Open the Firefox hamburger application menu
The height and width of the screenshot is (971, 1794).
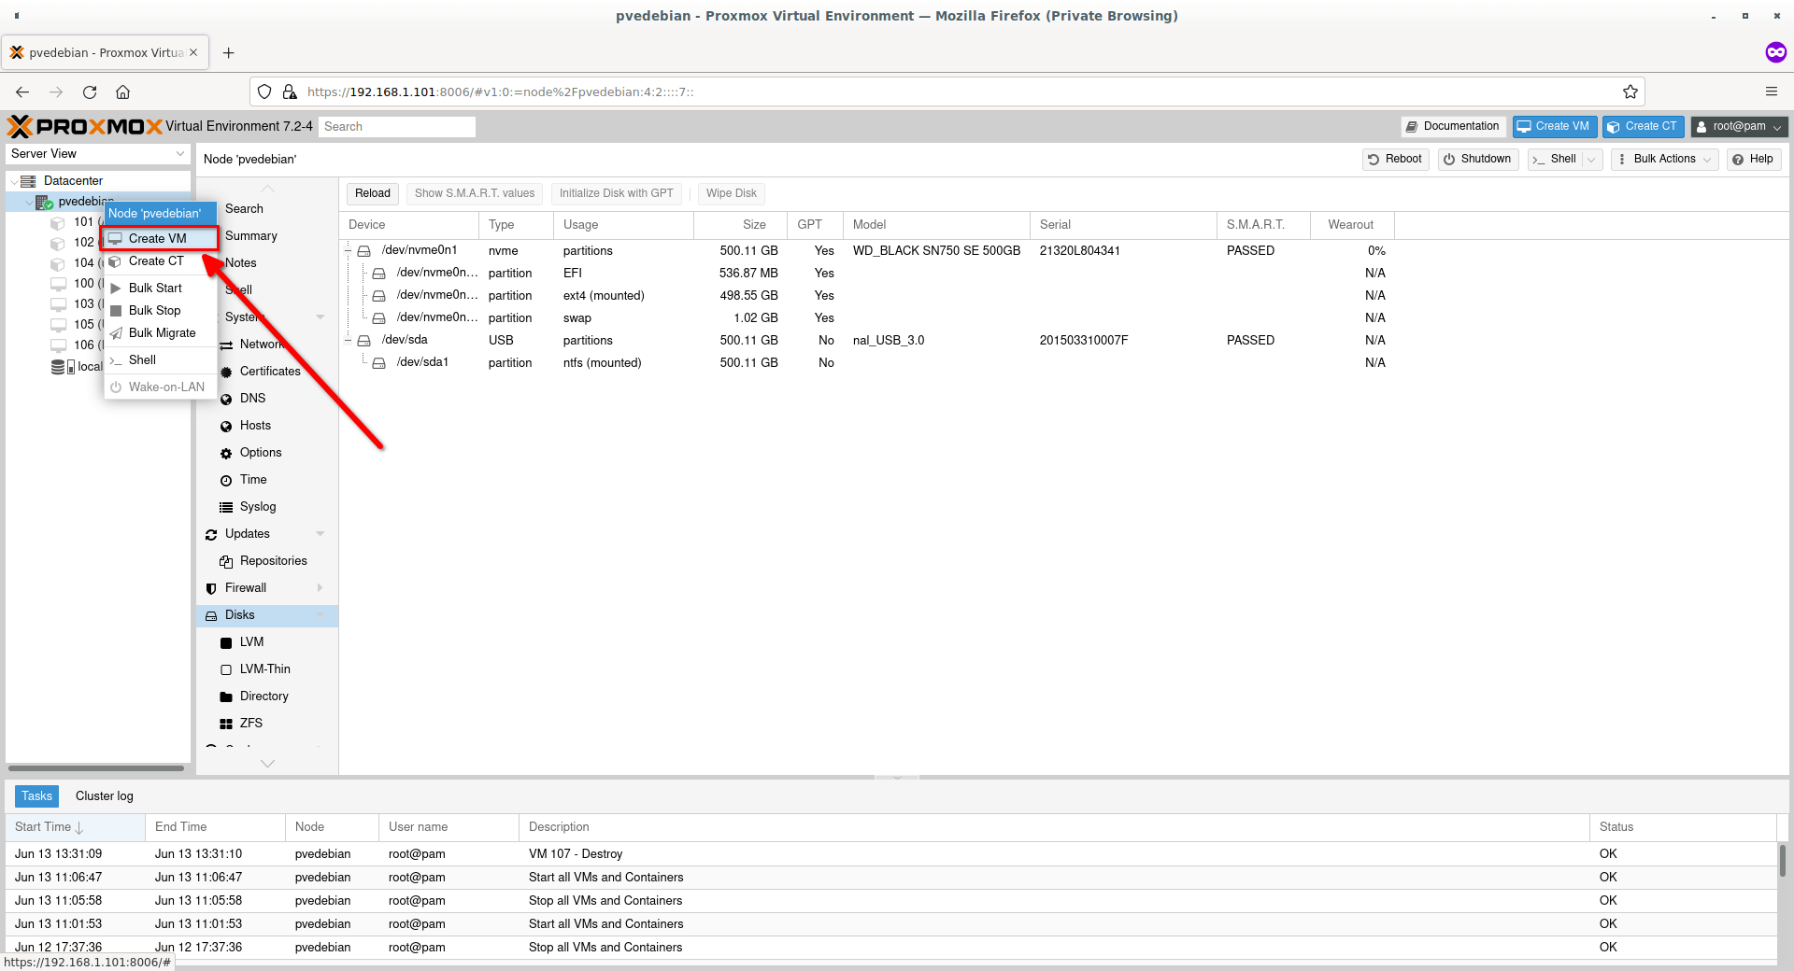[x=1771, y=91]
